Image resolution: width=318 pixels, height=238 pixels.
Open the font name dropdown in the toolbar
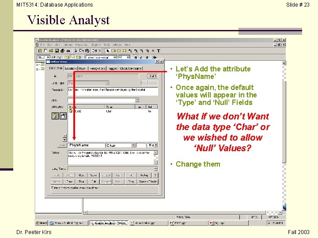[115, 57]
